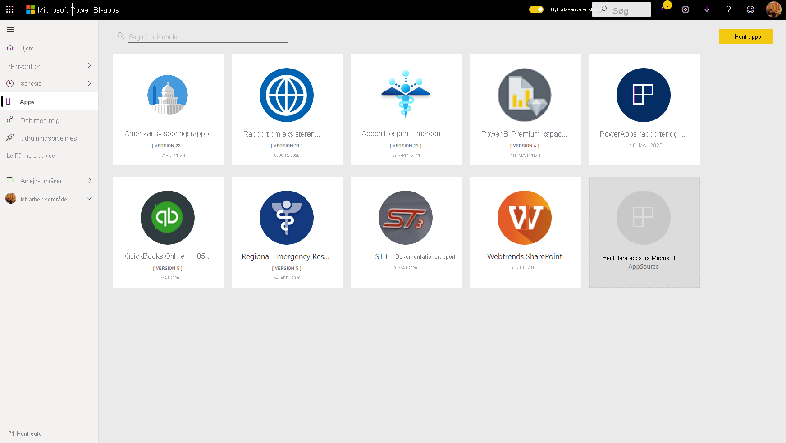Open the Power BI Premium-kapac icon
This screenshot has width=786, height=443.
coord(525,95)
